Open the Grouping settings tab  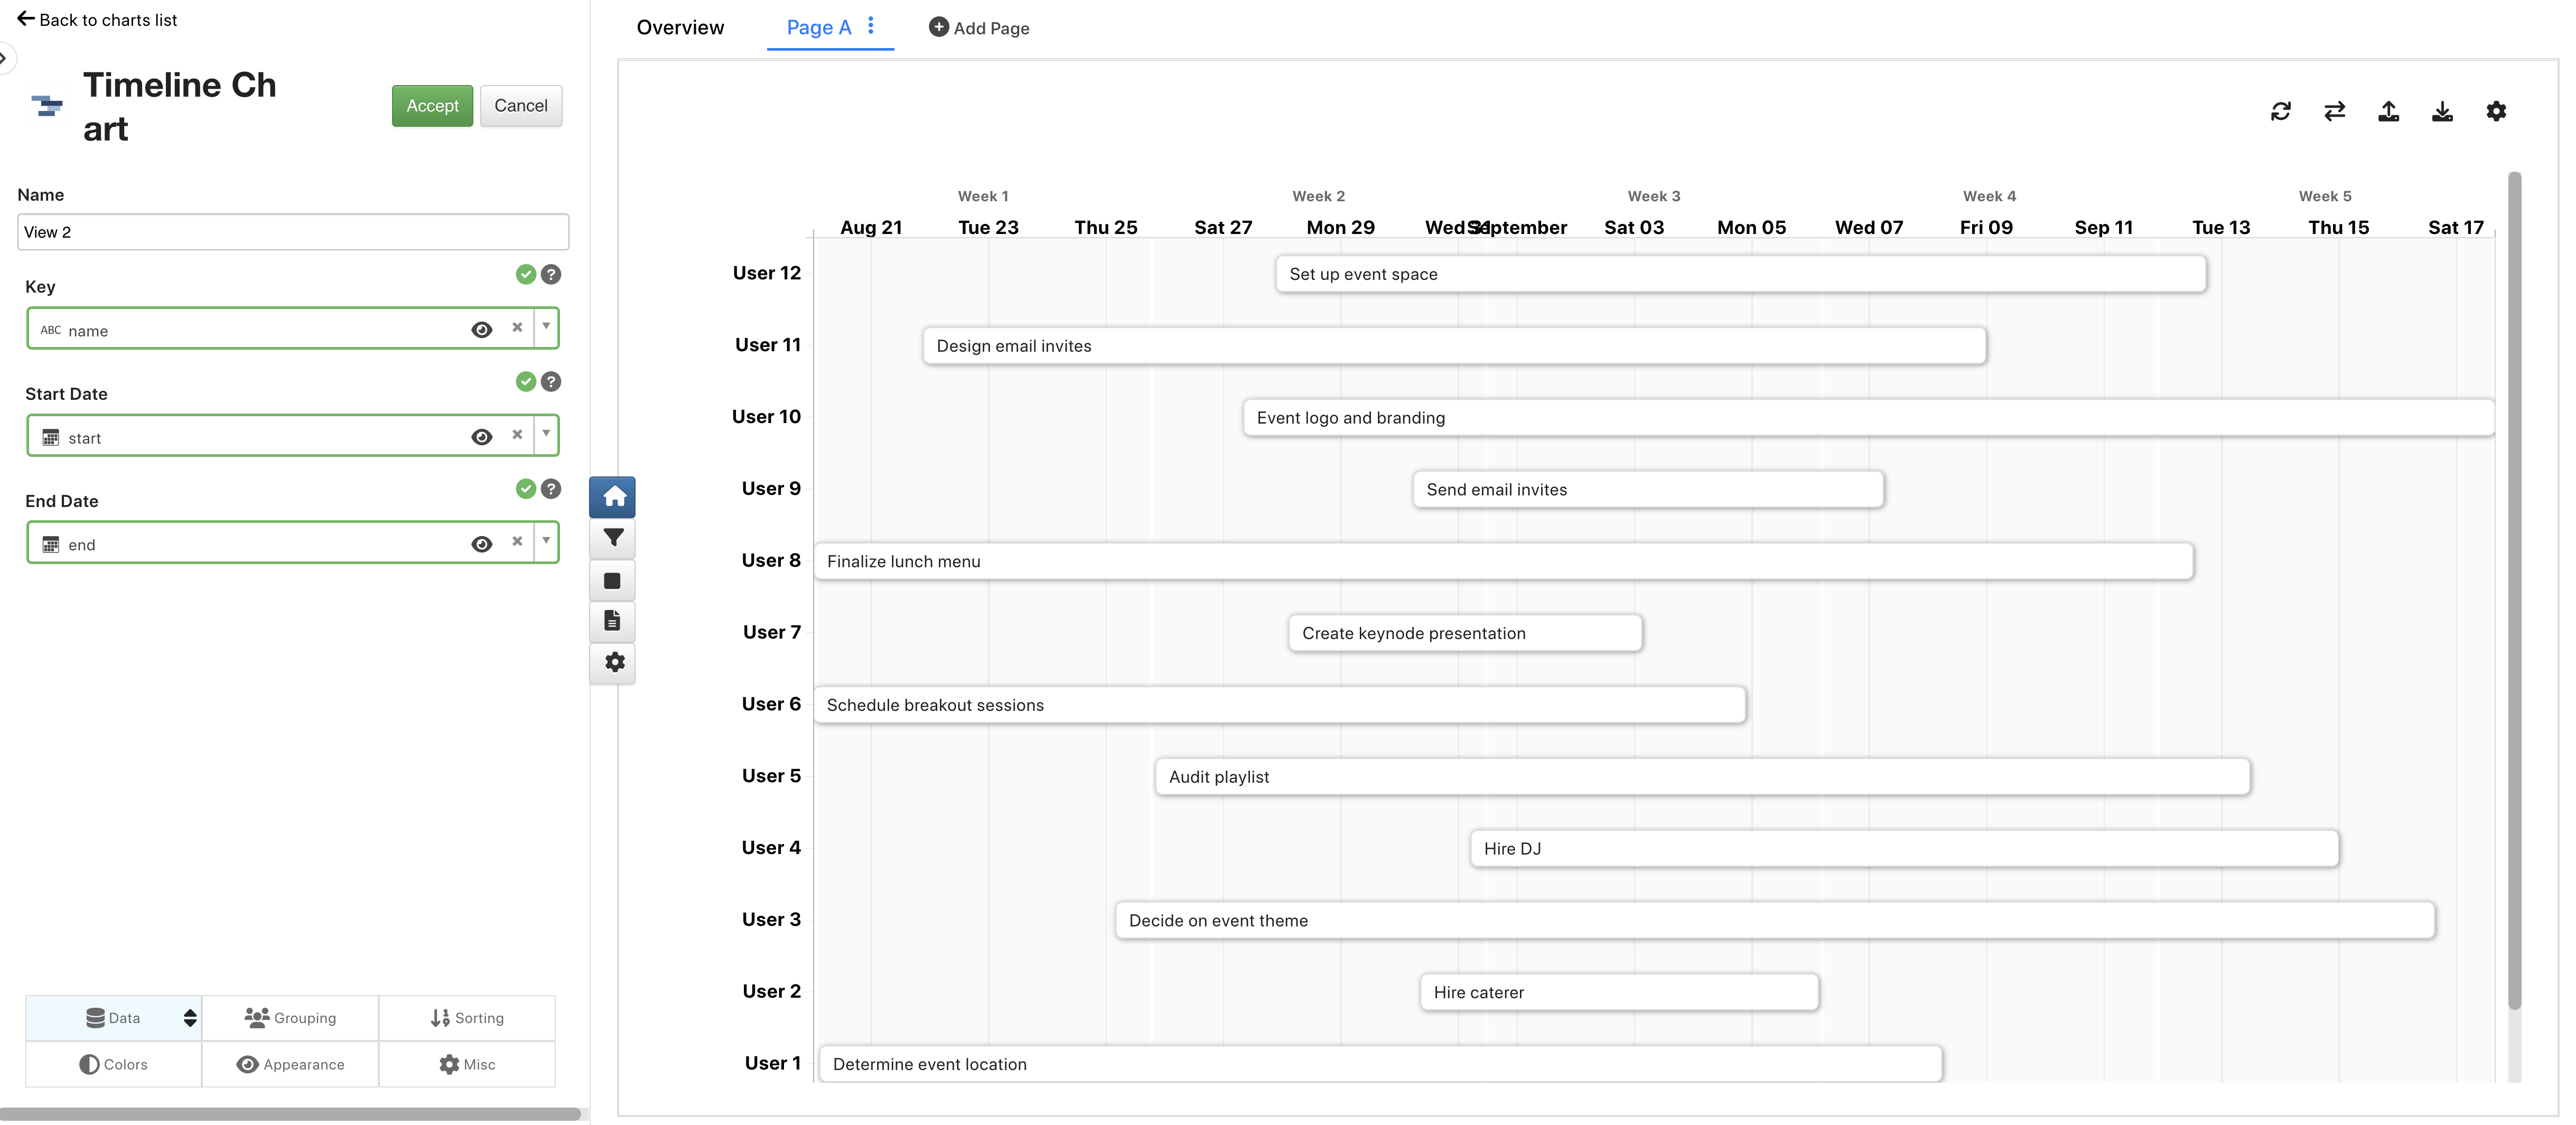(x=290, y=1018)
